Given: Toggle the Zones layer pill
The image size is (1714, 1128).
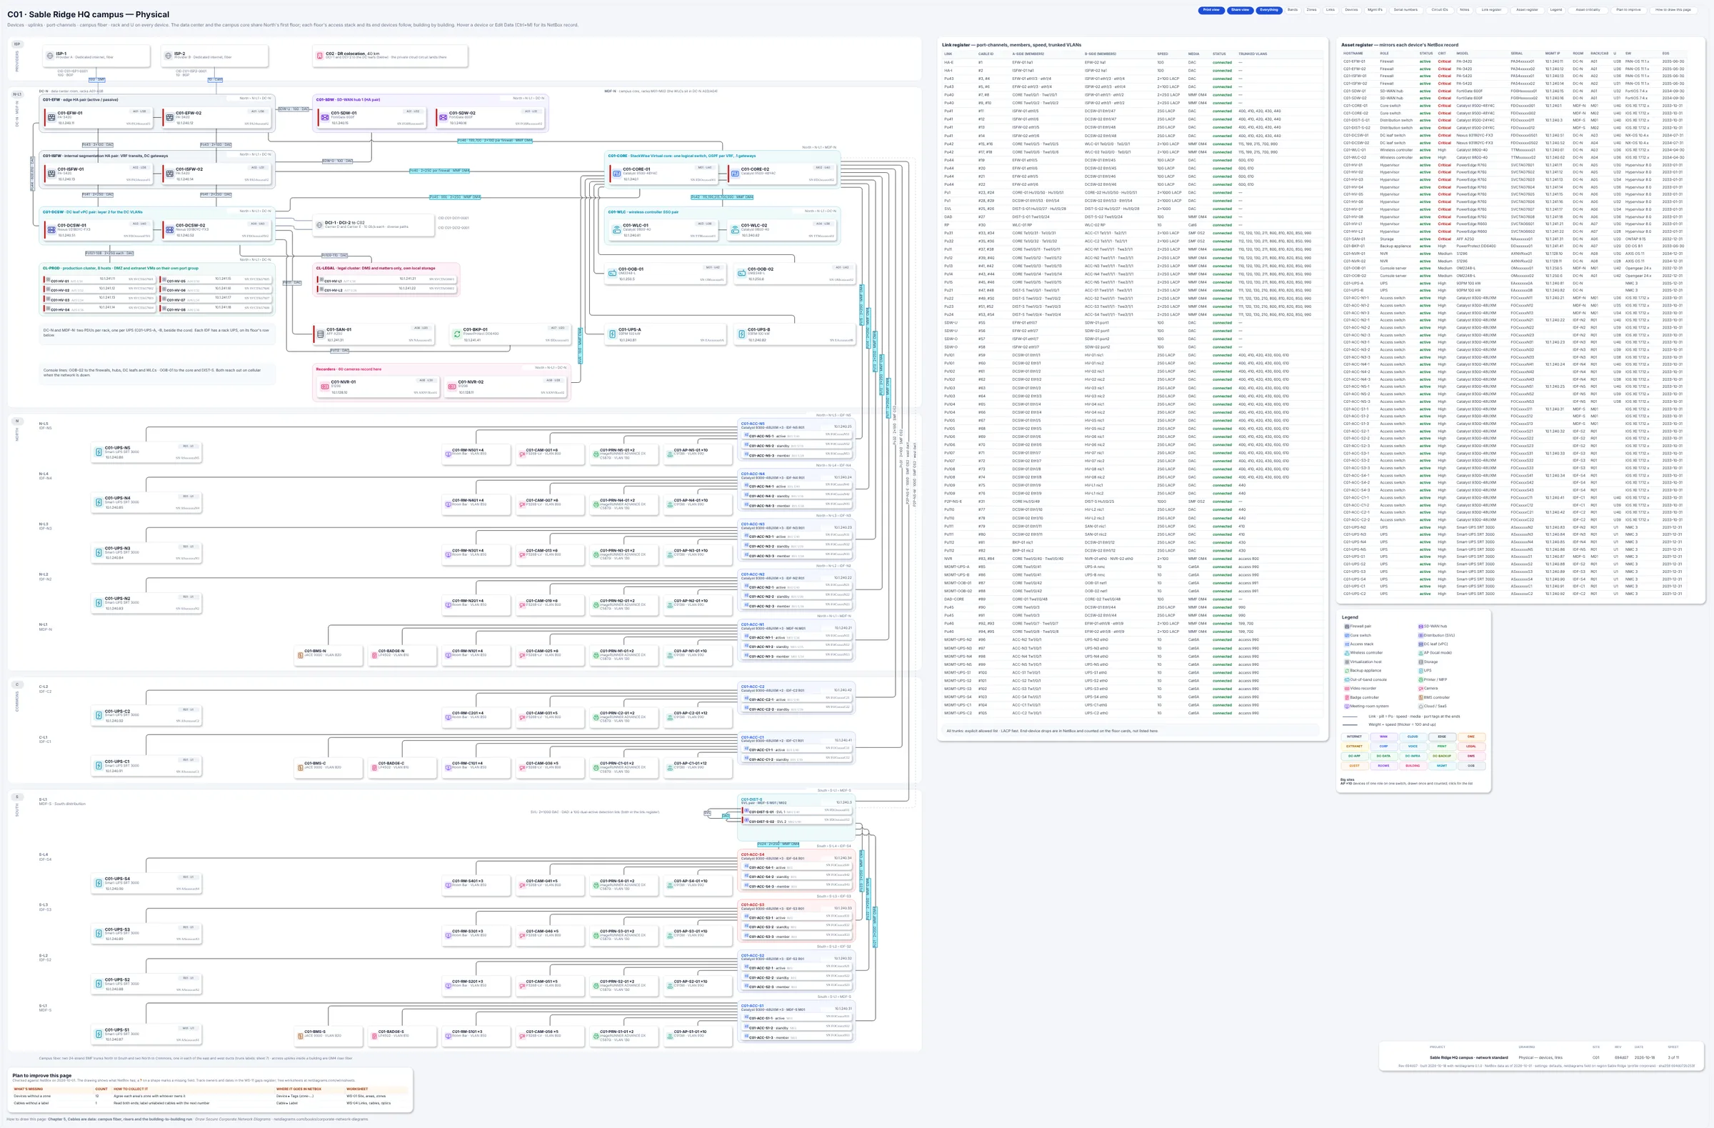Looking at the screenshot, I should pos(1311,10).
